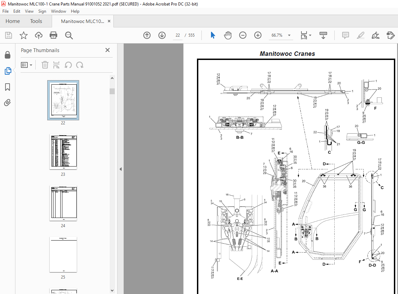Screen dimensions: 398x294
Task: Click the Page Thumbnails panel title
Action: pos(40,50)
